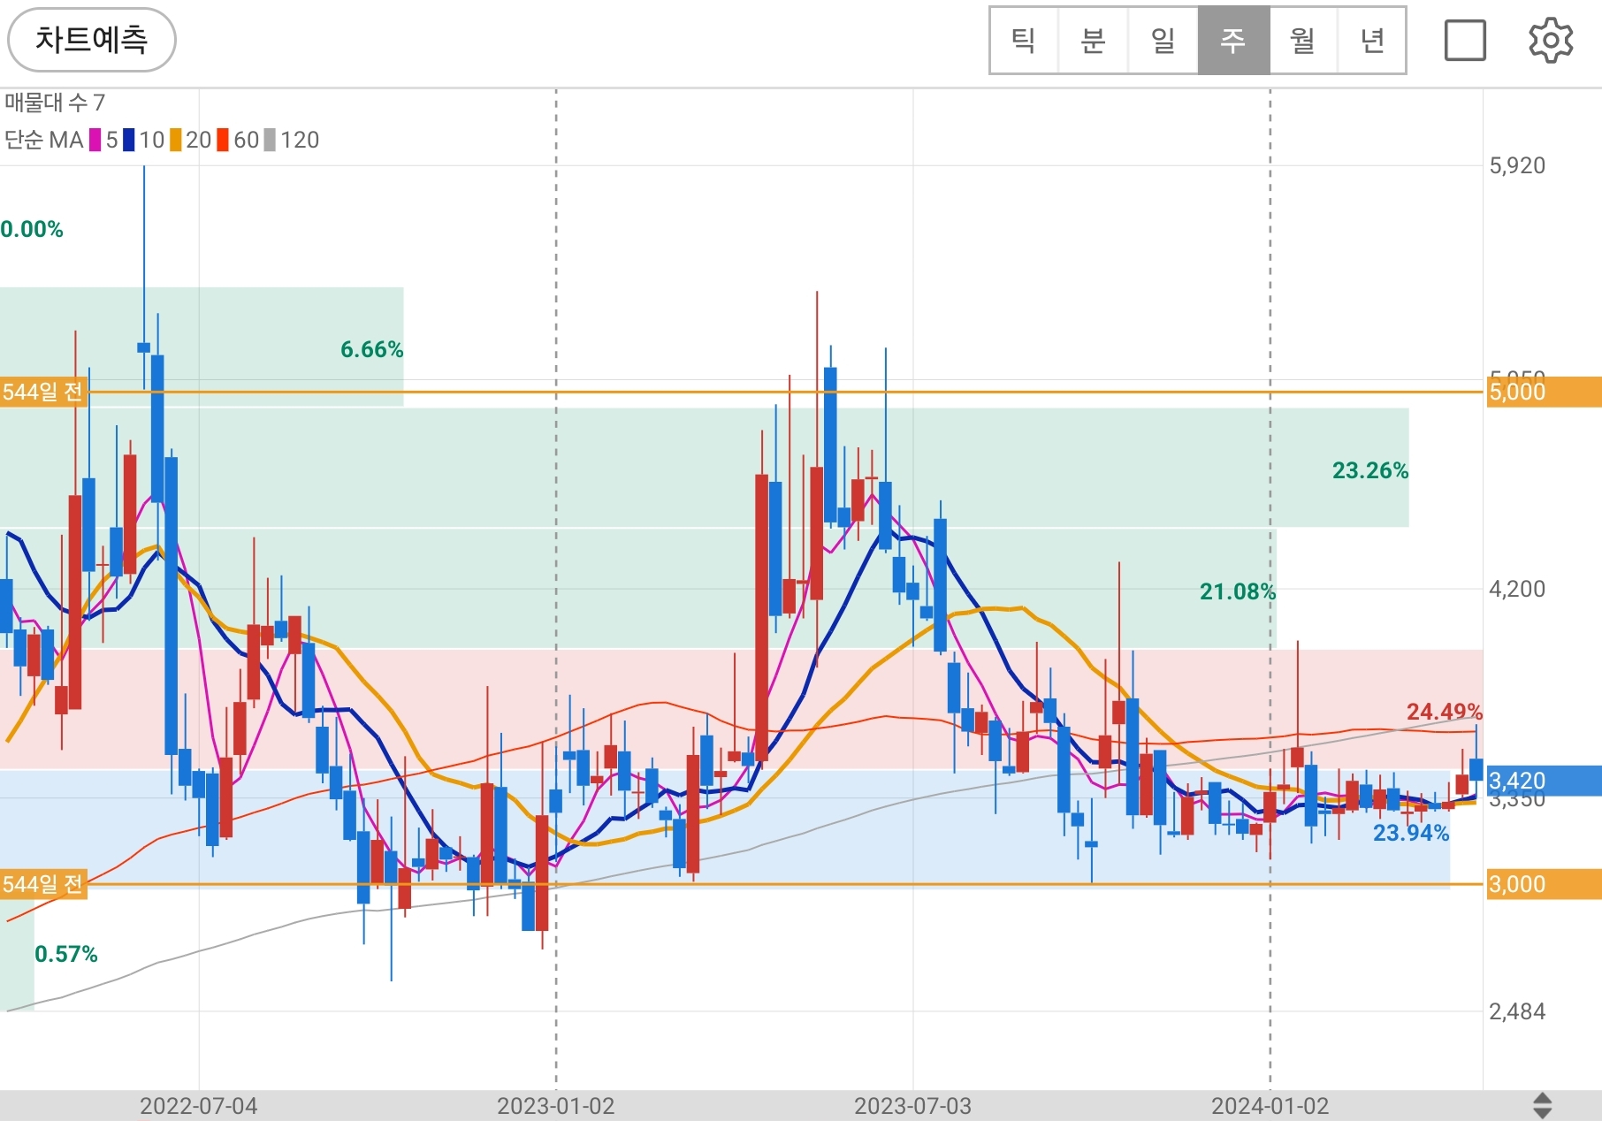Click the 6.66% volume profile label
Image resolution: width=1602 pixels, height=1121 pixels.
coord(372,349)
